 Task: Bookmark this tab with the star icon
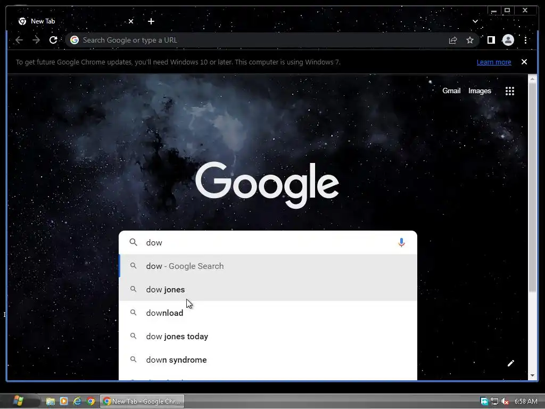coord(470,40)
